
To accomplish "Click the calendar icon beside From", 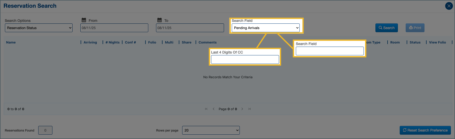I will click(84, 20).
